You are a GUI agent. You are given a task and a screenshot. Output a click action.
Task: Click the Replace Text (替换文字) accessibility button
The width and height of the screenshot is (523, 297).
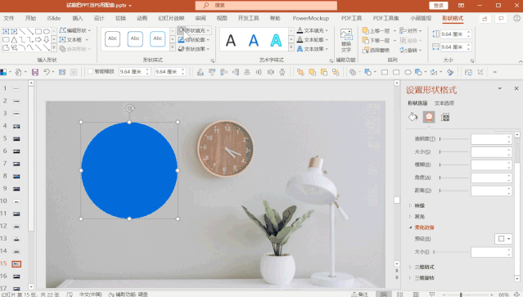[346, 40]
